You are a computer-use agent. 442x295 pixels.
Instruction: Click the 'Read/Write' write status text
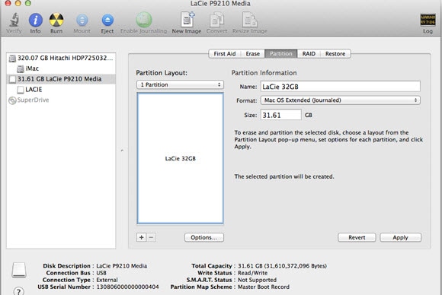click(252, 273)
